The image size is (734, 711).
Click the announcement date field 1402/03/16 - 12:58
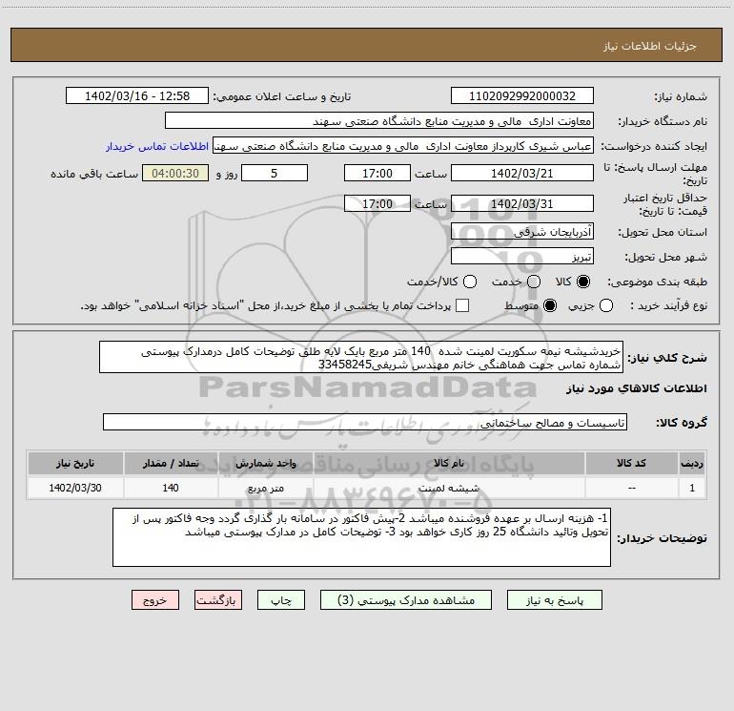click(x=137, y=96)
